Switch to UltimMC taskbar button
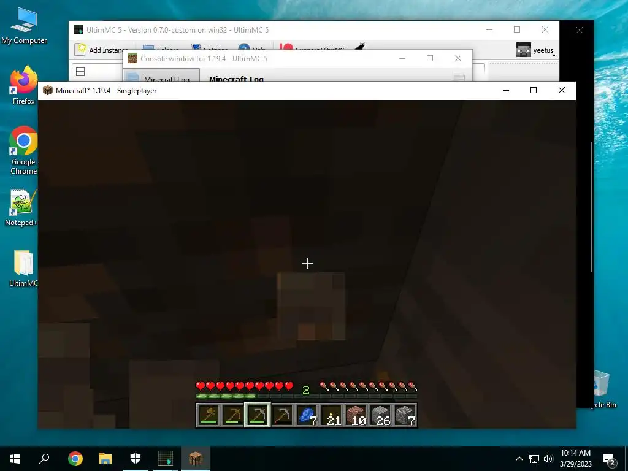This screenshot has width=628, height=471. [166, 459]
